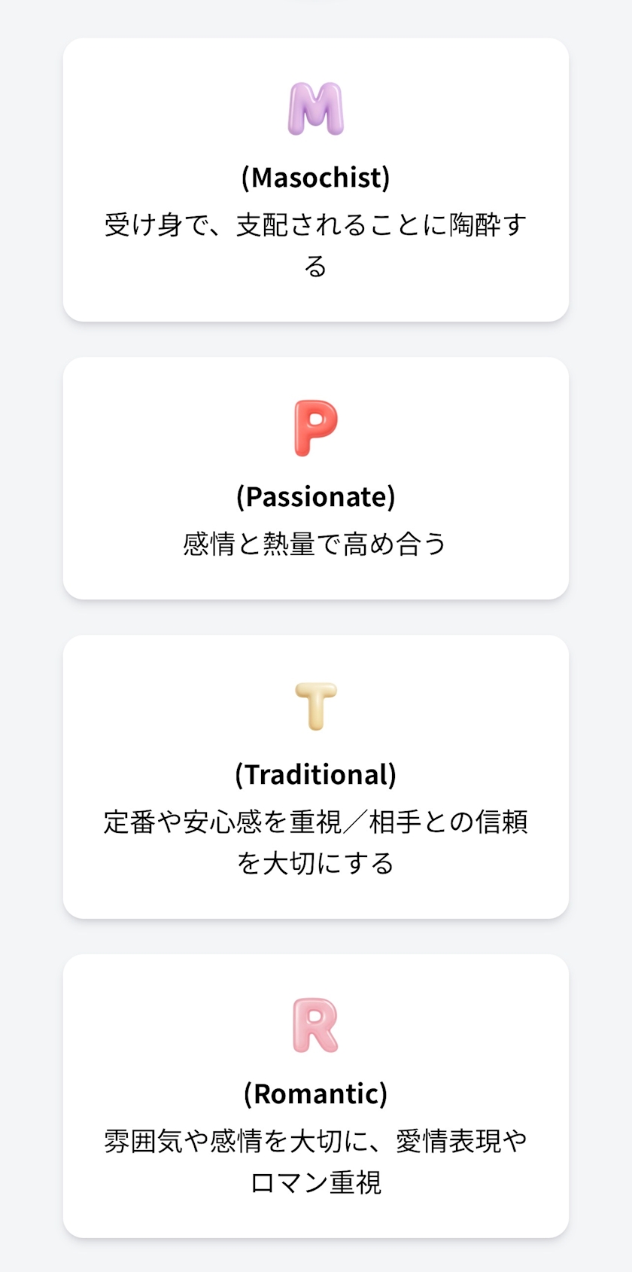Click the yellow T balloon letter icon

[316, 706]
